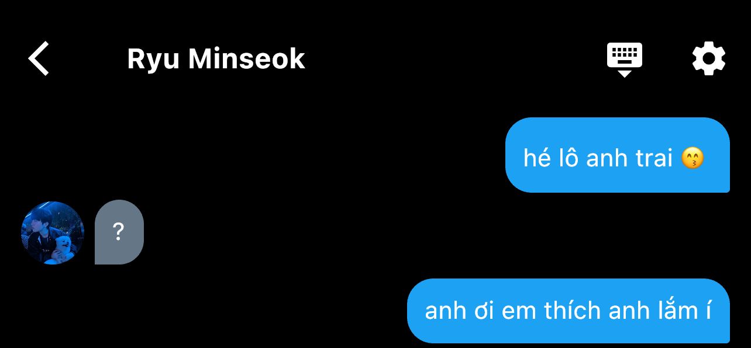Image resolution: width=751 pixels, height=348 pixels.
Task: Return to chat list with back chevron
Action: (39, 58)
